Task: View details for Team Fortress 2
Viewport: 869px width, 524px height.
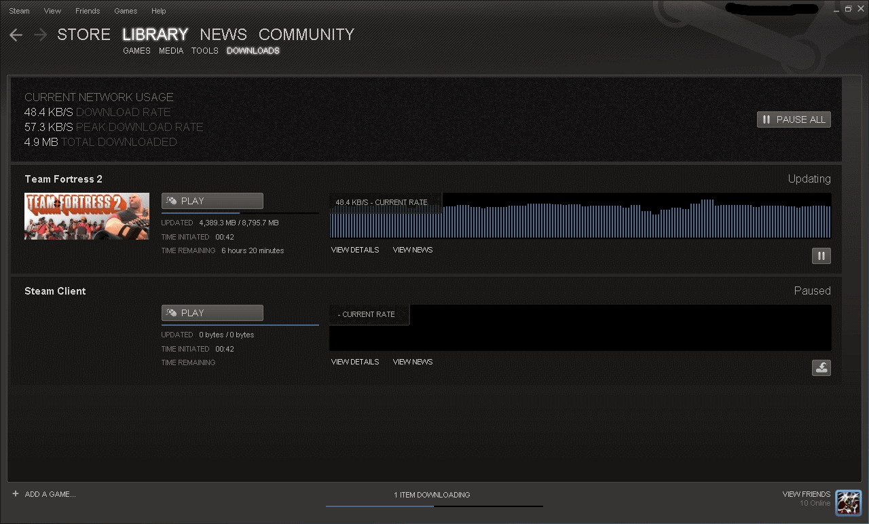Action: (x=355, y=250)
